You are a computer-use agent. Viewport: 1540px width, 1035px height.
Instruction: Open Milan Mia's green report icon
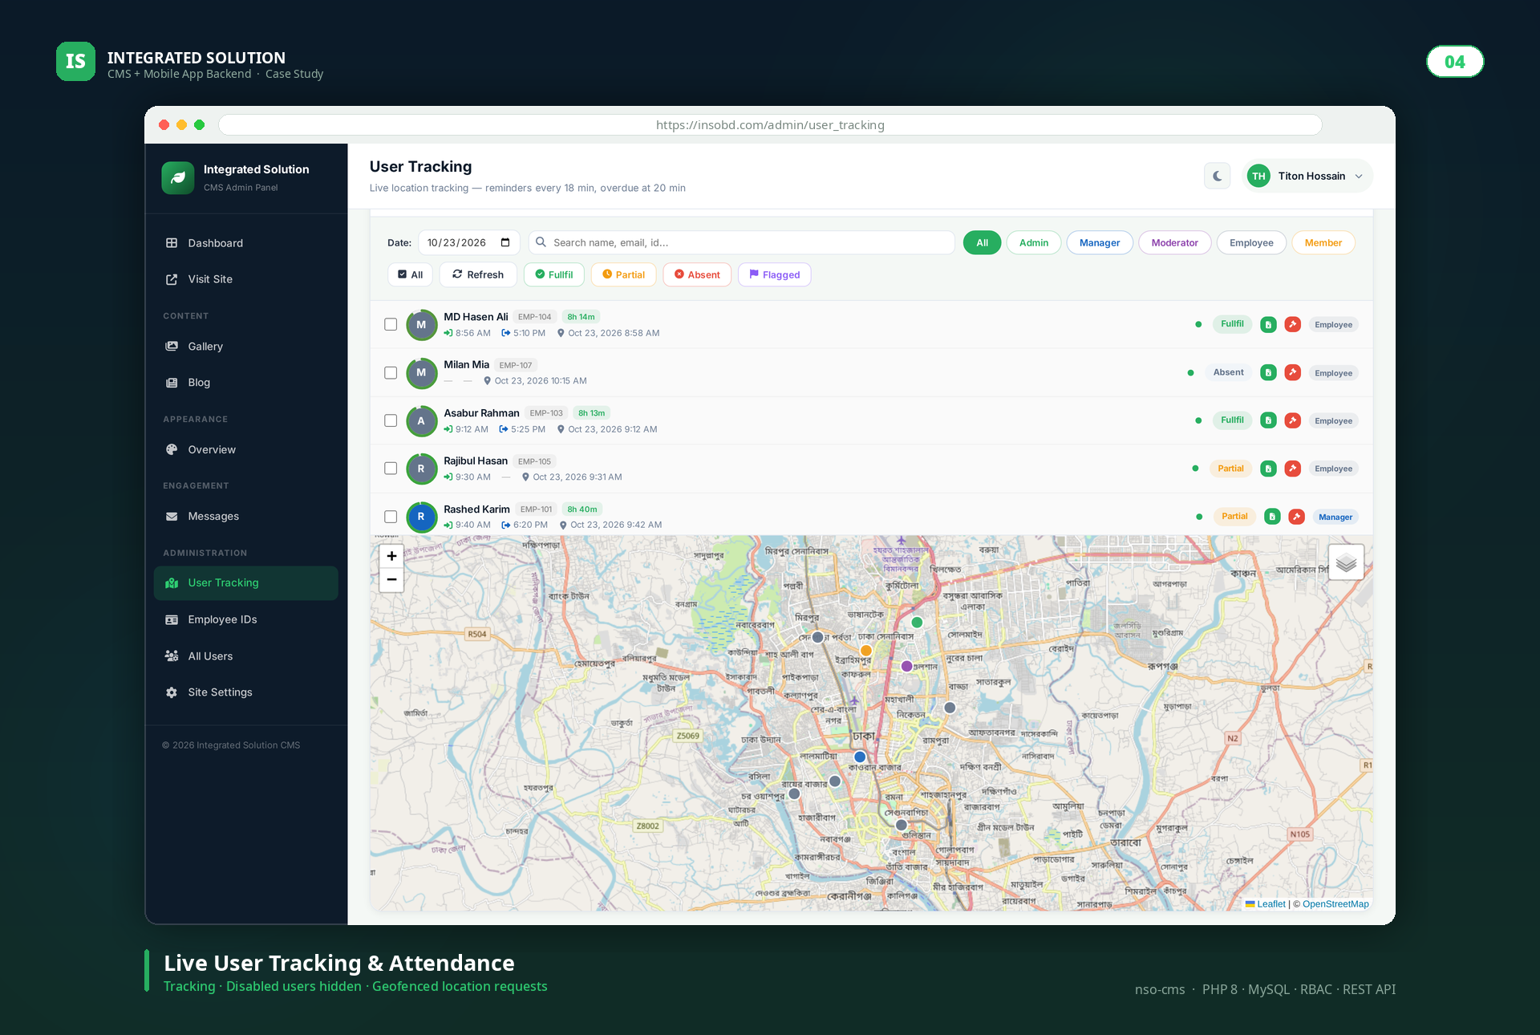click(1268, 372)
